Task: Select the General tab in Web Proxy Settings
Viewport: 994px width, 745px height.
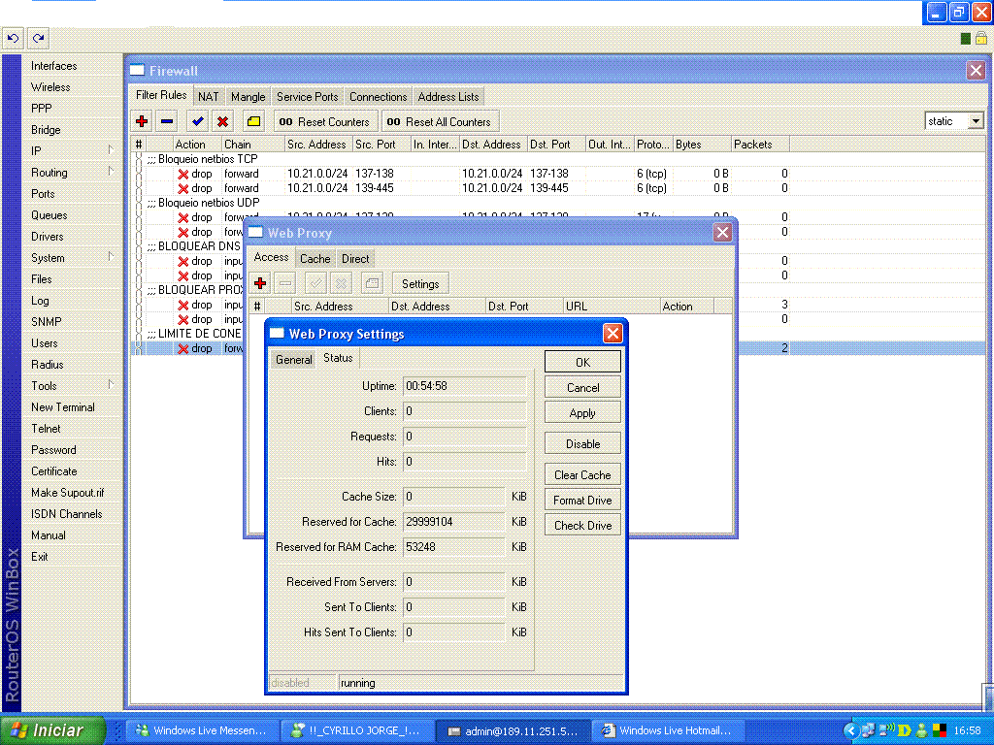Action: coord(293,359)
